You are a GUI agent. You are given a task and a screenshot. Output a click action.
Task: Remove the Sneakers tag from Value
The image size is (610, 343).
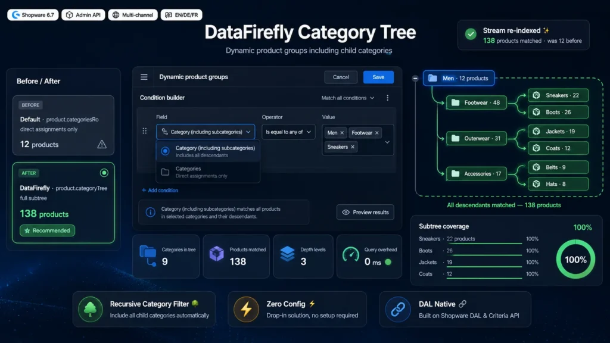click(x=353, y=147)
